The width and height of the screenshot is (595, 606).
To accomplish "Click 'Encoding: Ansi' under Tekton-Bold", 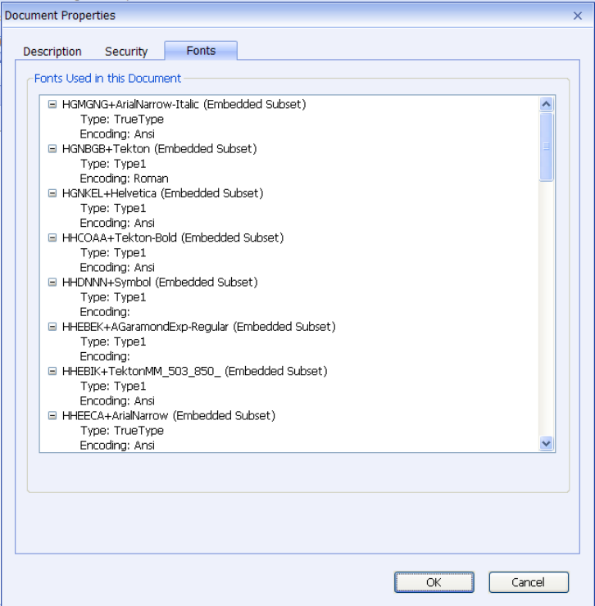I will click(x=117, y=268).
